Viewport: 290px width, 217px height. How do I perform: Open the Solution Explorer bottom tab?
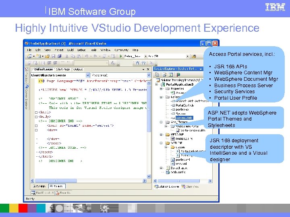point(167,187)
